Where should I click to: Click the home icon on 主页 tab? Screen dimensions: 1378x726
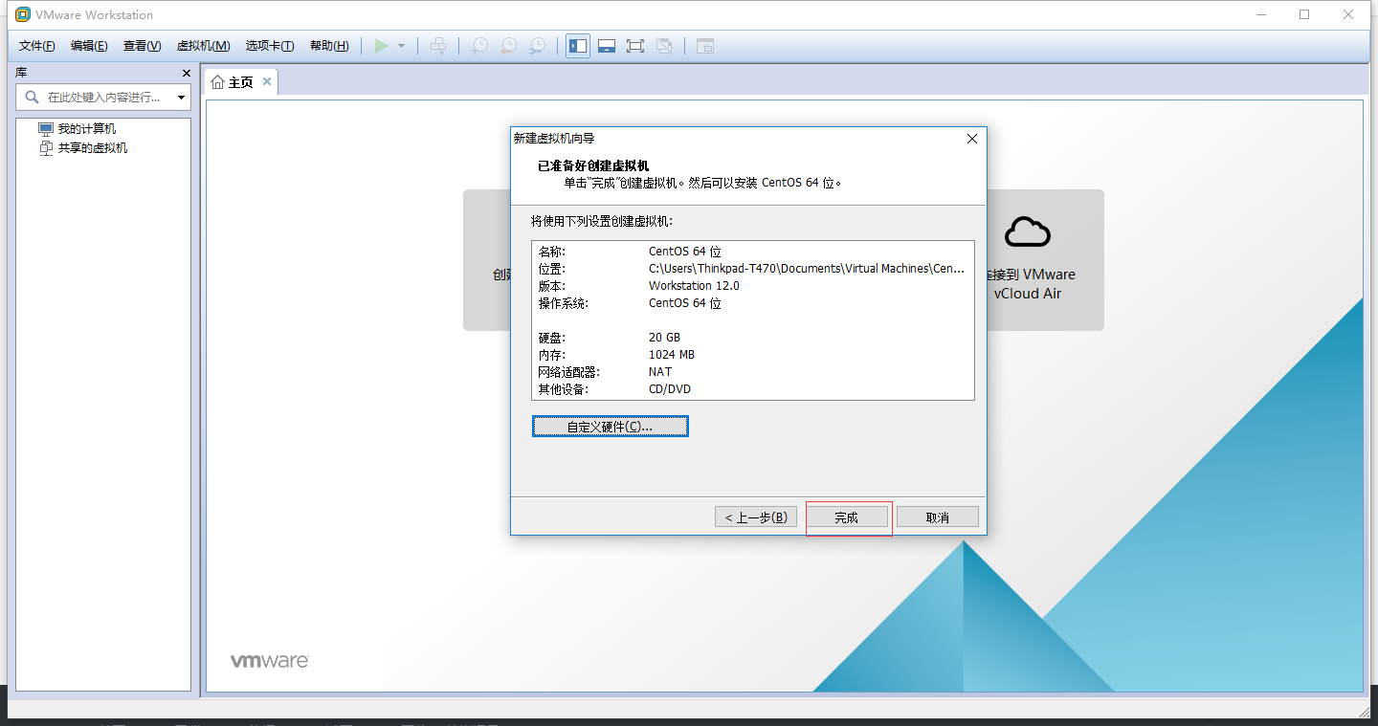click(218, 82)
